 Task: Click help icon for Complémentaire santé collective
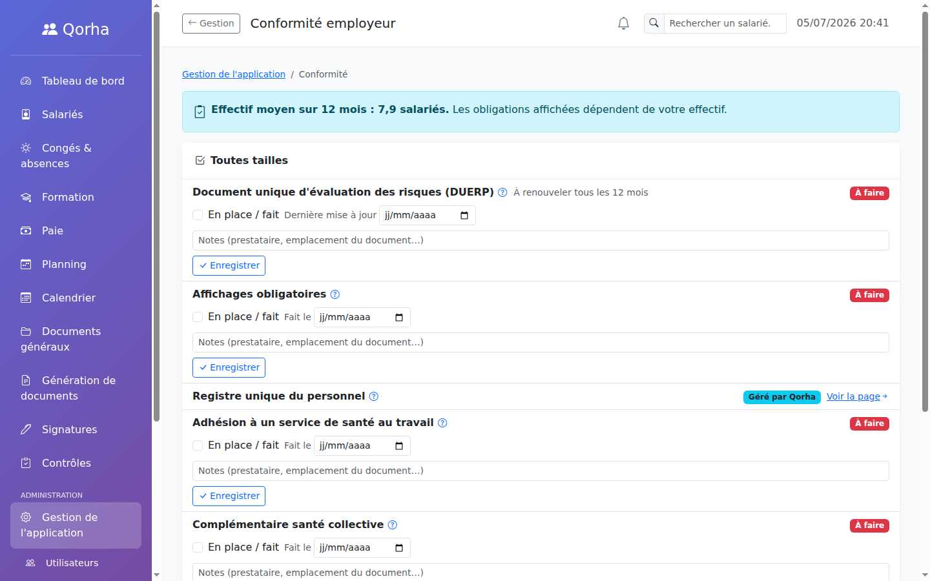pos(392,525)
